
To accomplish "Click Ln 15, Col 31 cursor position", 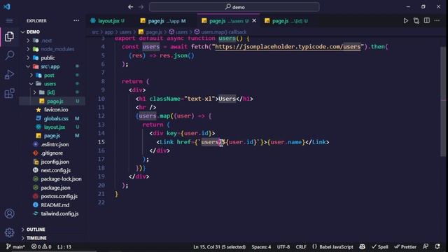I will pos(219,246).
